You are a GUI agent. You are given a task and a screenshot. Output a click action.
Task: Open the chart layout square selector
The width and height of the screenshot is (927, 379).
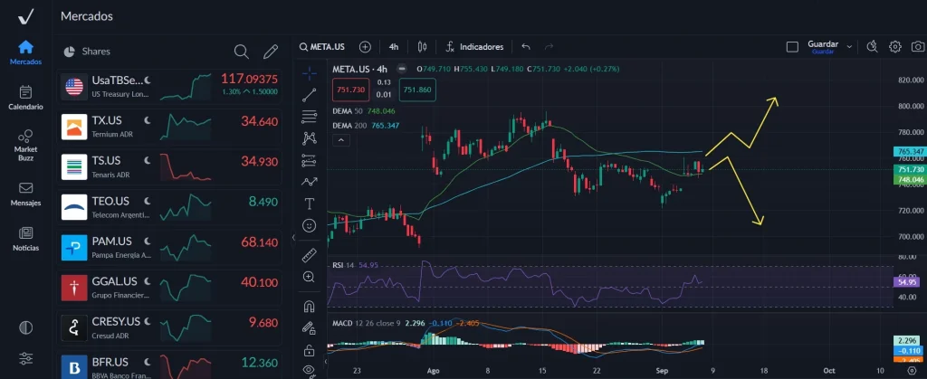point(792,47)
